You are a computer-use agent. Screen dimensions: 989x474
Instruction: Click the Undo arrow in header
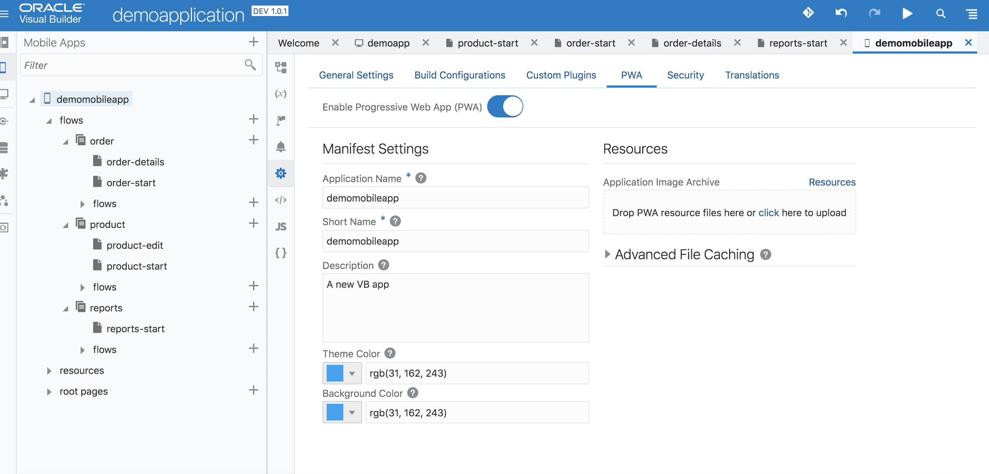(x=841, y=13)
